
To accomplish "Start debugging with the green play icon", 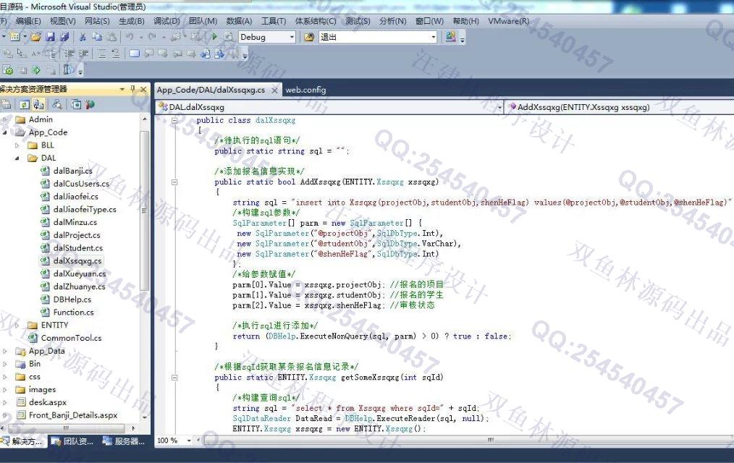I will click(214, 37).
